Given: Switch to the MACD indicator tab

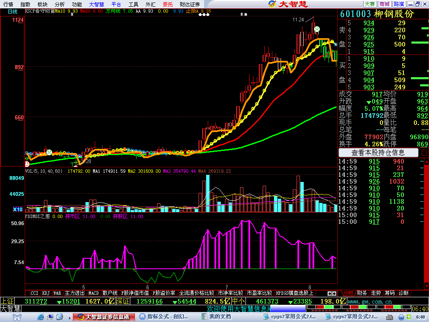Looking at the screenshot, I should point(93,293).
